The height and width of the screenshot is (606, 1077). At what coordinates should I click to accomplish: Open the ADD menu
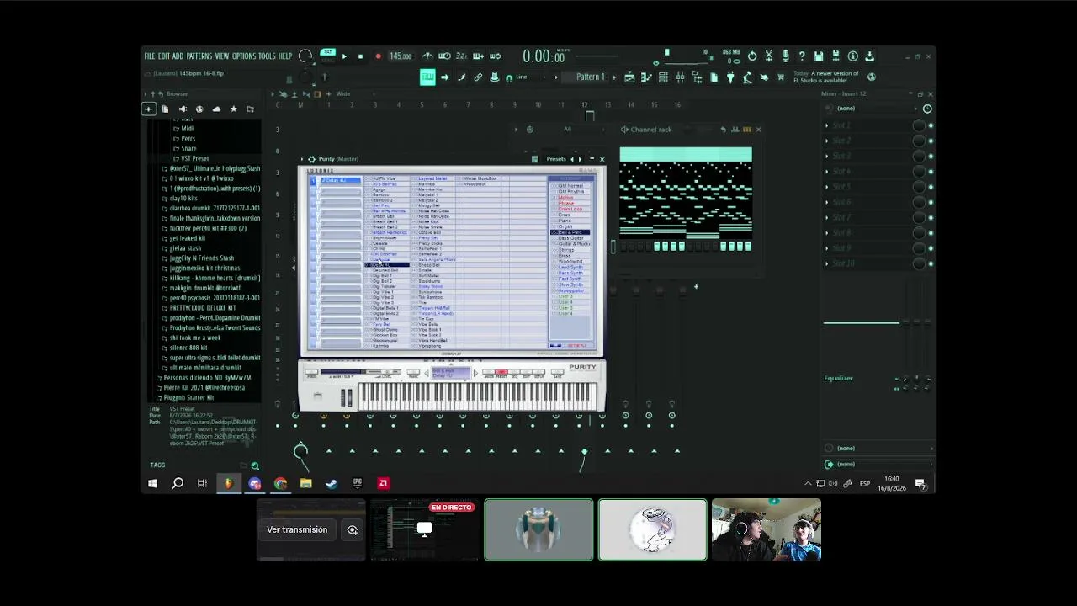click(x=178, y=56)
